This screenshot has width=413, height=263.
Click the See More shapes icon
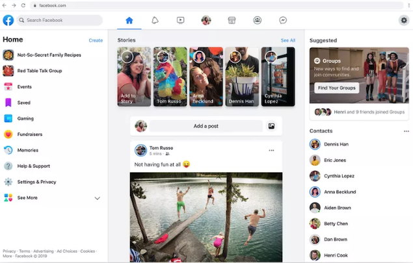point(8,198)
